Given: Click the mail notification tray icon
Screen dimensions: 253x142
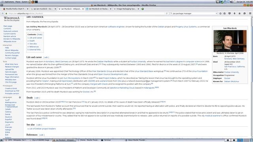Looking at the screenshot, I should coord(228,2).
